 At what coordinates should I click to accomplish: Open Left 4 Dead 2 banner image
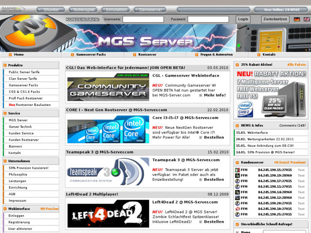(108, 214)
